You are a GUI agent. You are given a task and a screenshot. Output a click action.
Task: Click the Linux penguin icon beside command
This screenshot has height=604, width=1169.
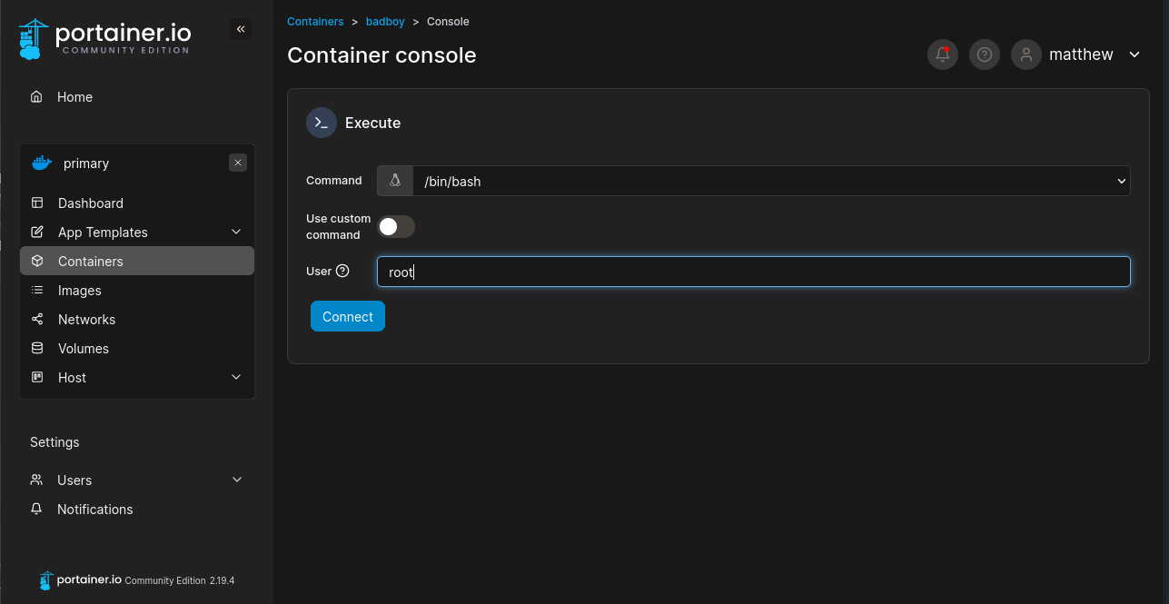pos(395,181)
